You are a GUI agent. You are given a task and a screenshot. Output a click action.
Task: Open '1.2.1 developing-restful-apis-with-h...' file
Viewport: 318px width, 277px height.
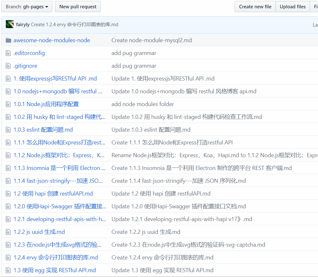pos(60,219)
